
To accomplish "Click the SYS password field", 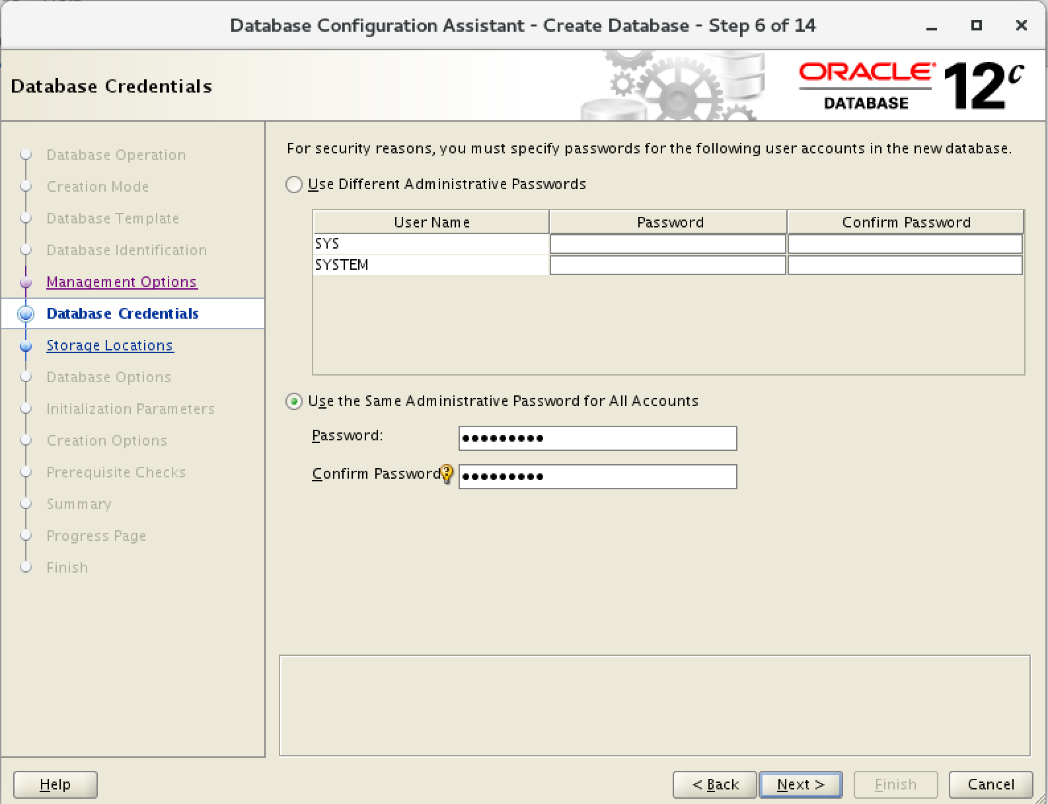I will pos(667,244).
